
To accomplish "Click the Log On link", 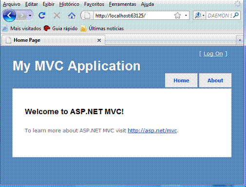I will pyautogui.click(x=213, y=53).
